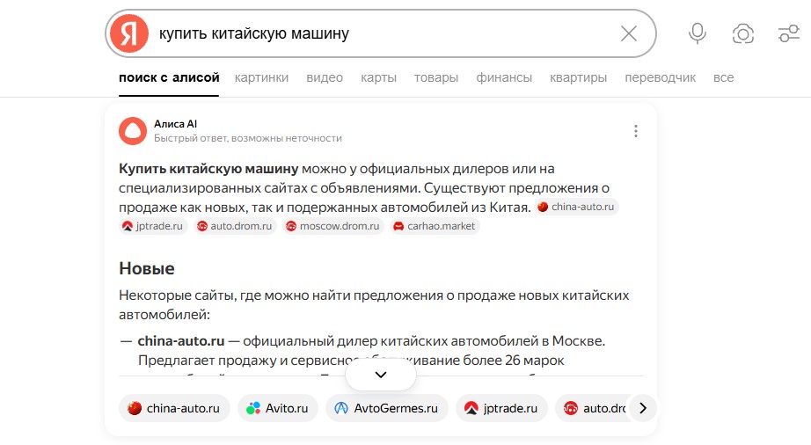Expand the Алиса answer with down chevron

tap(381, 375)
